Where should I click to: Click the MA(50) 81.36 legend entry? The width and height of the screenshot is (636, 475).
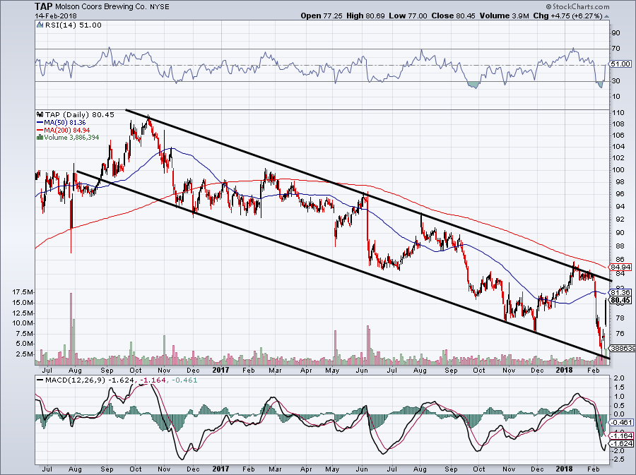(x=64, y=122)
